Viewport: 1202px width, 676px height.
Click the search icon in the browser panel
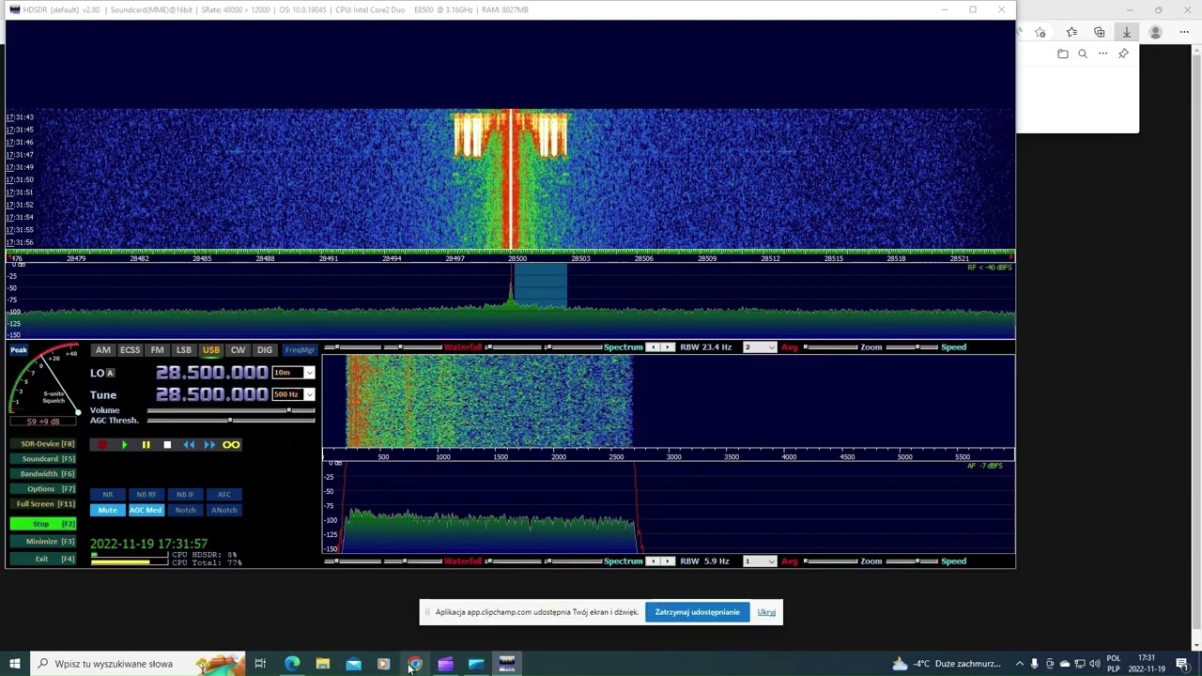tap(1083, 54)
